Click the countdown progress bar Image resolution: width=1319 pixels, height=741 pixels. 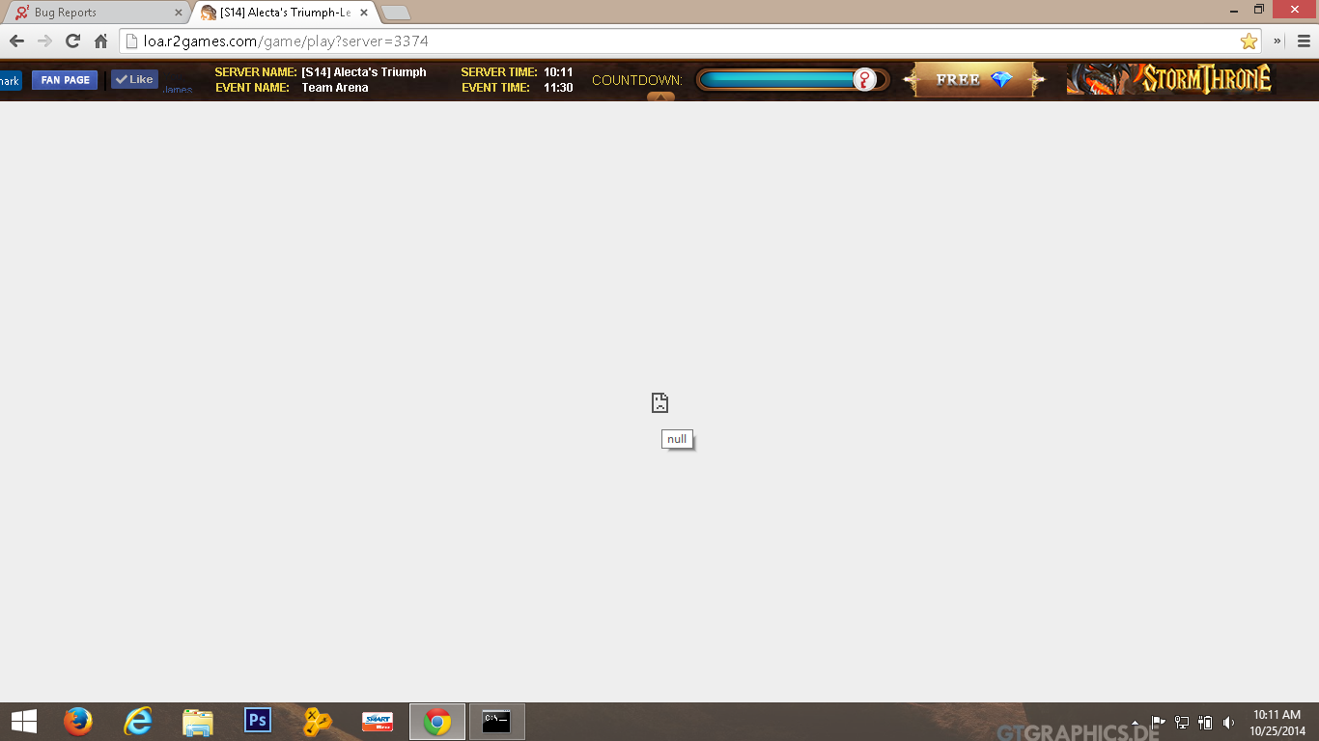(x=777, y=80)
